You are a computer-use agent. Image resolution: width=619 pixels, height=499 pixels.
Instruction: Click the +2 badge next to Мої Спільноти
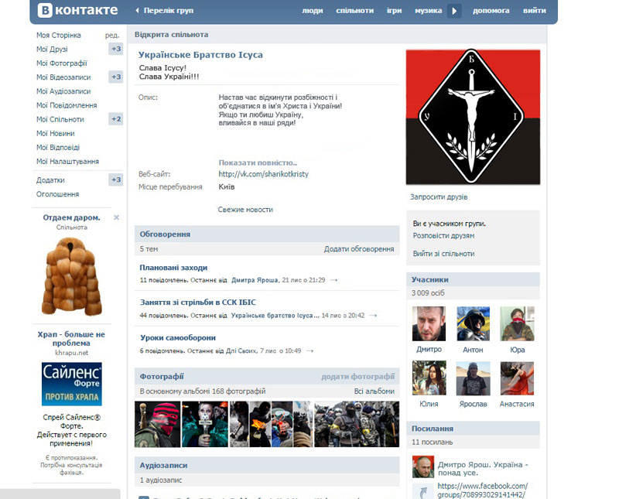[115, 119]
